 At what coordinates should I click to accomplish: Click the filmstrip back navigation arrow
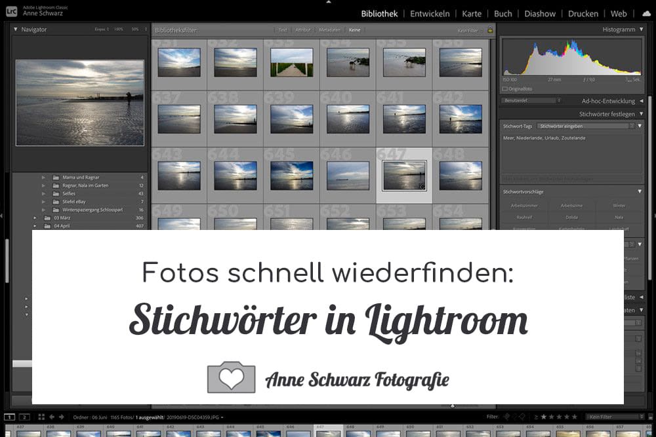pos(52,417)
